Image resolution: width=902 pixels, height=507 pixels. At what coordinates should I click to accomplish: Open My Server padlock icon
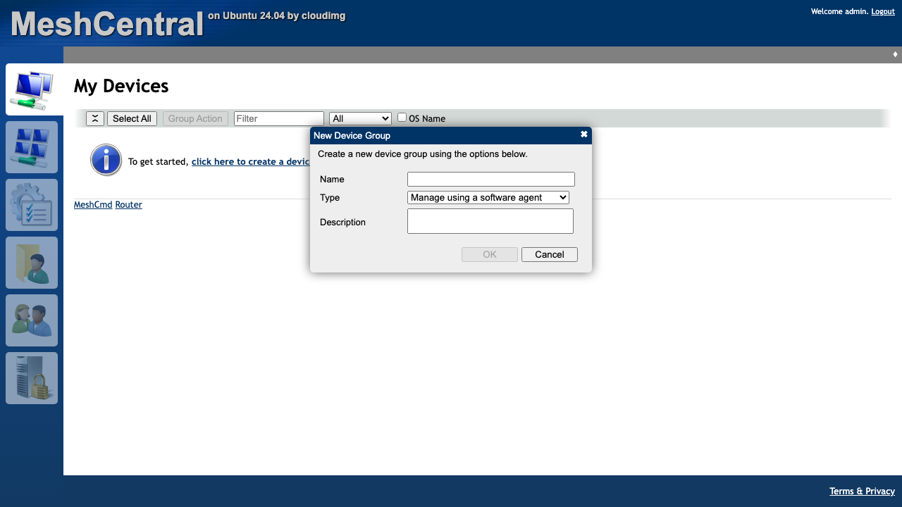click(32, 378)
